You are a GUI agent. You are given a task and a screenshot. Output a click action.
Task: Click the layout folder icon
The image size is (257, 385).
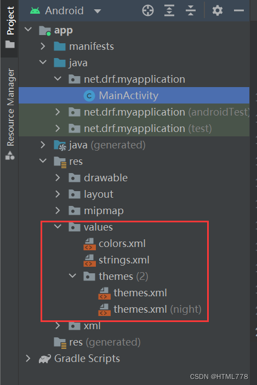[x=75, y=194]
